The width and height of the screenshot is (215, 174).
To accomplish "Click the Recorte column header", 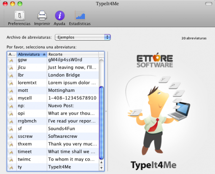I will 73,54.
